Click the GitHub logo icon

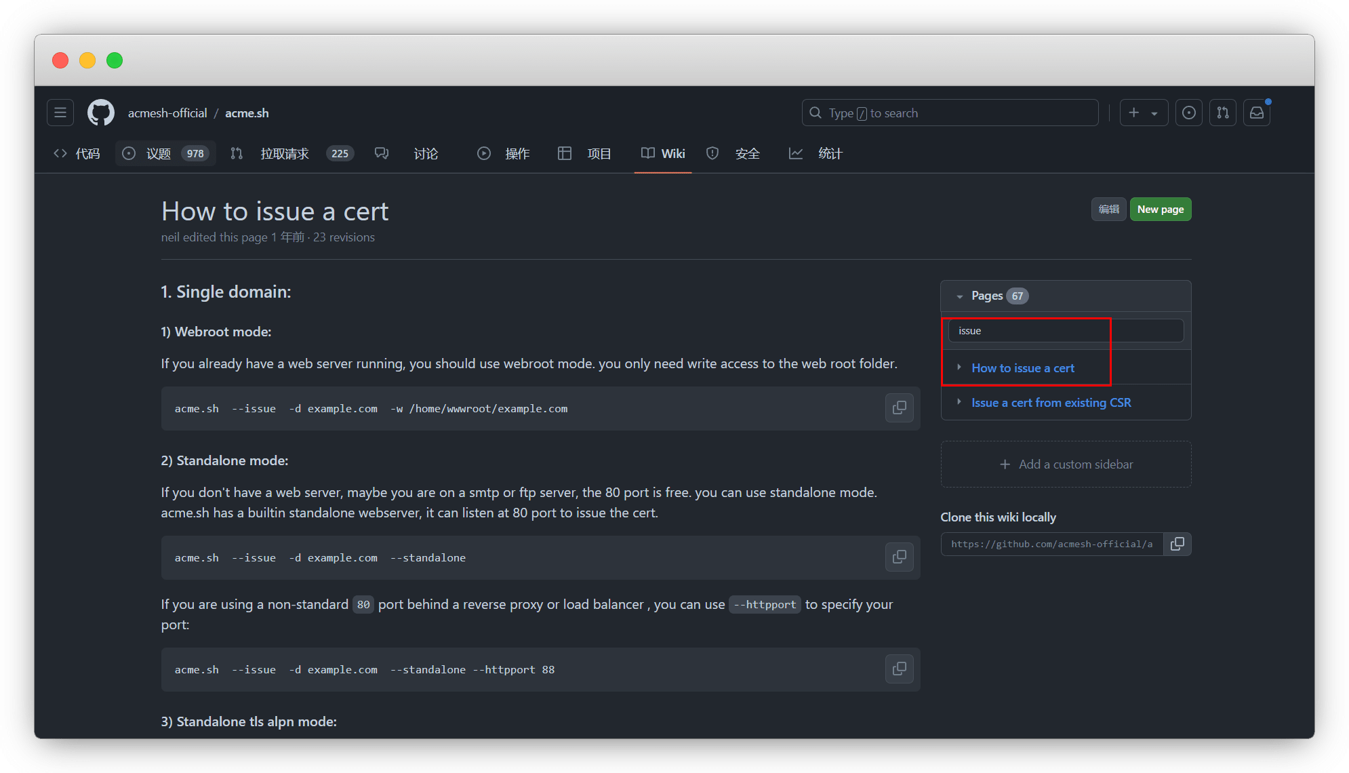[x=101, y=113]
